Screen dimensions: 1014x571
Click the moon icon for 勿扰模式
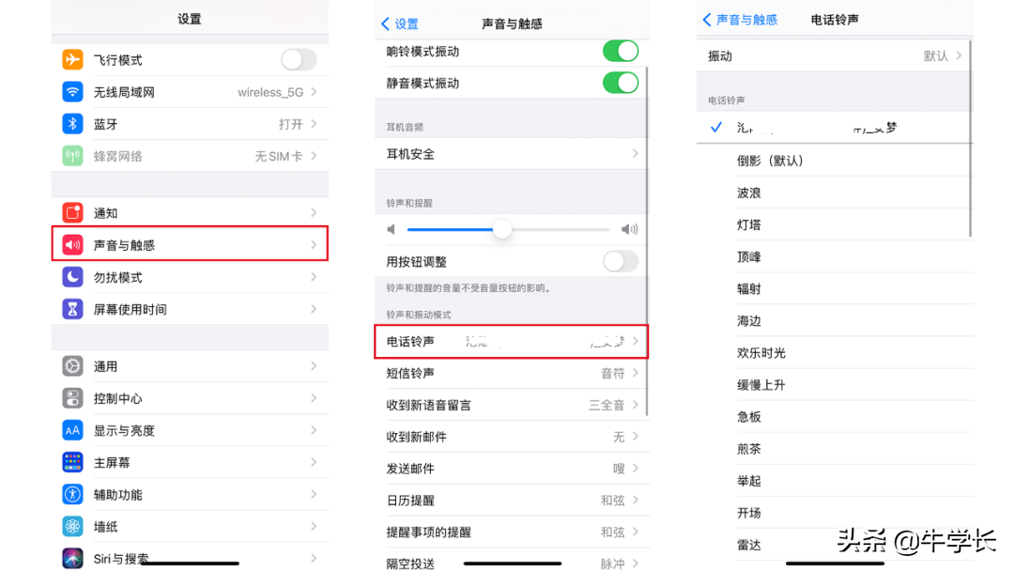[x=71, y=277]
